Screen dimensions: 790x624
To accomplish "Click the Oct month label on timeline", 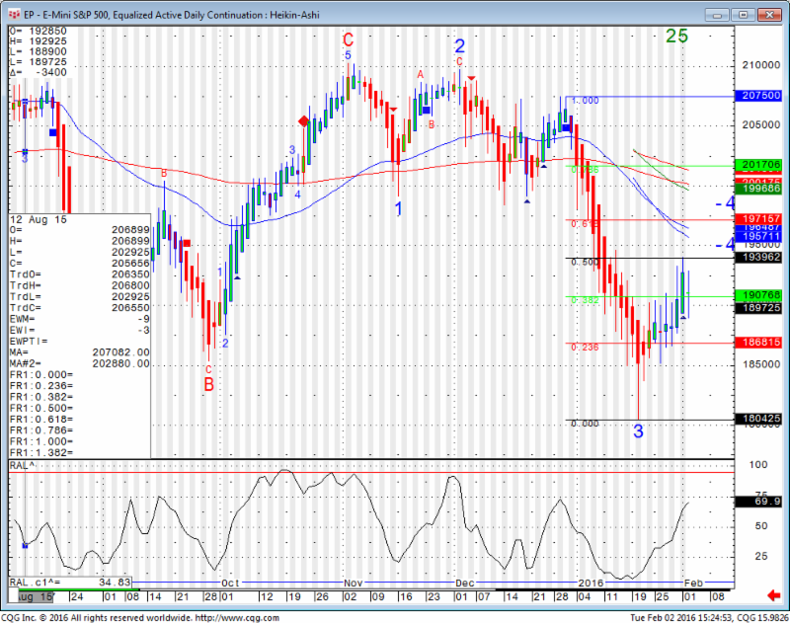I will coord(230,584).
